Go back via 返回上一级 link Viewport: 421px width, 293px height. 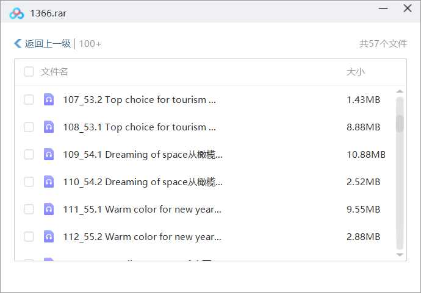(x=48, y=44)
